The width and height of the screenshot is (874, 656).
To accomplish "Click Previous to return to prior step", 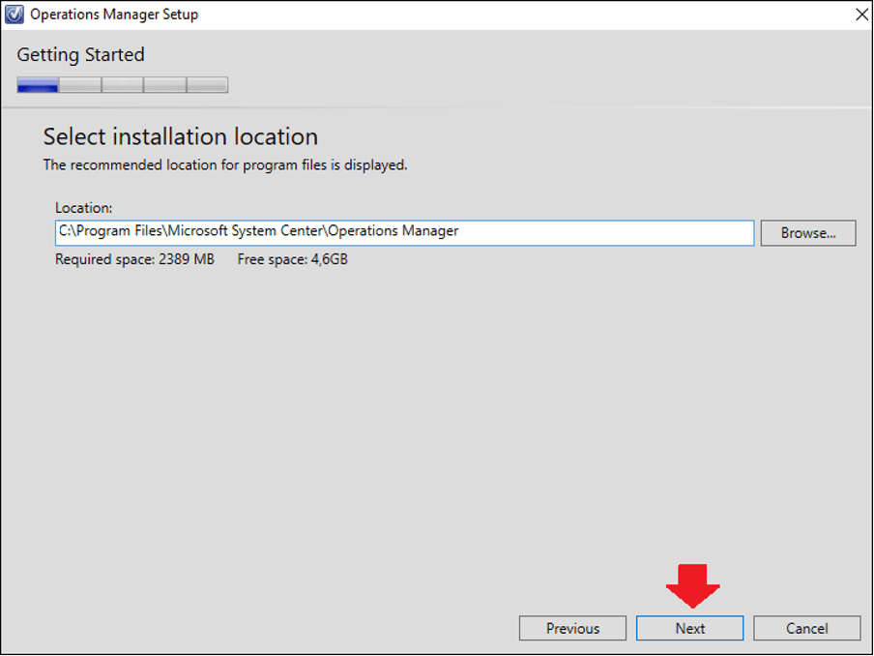I will click(572, 628).
